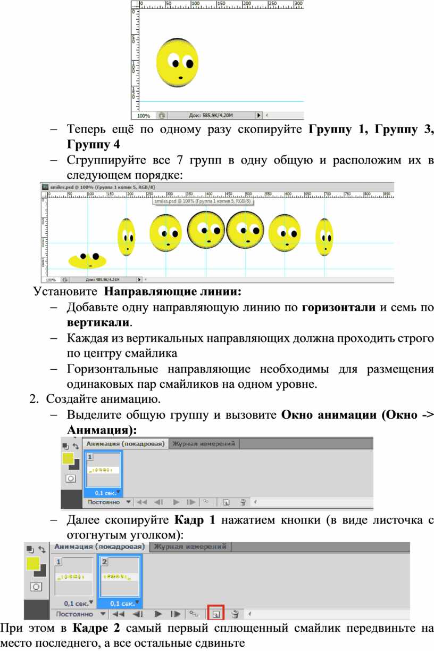The height and width of the screenshot is (651, 434).
Task: Reset default colors icon beside one-frame Animation panel
Action: click(x=65, y=446)
